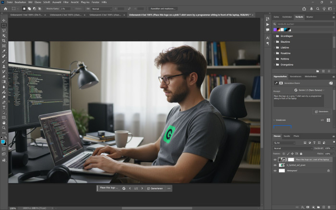Hide the 'Place this logo on...' layer
Screen dimensions: 336x210
tap(275, 160)
